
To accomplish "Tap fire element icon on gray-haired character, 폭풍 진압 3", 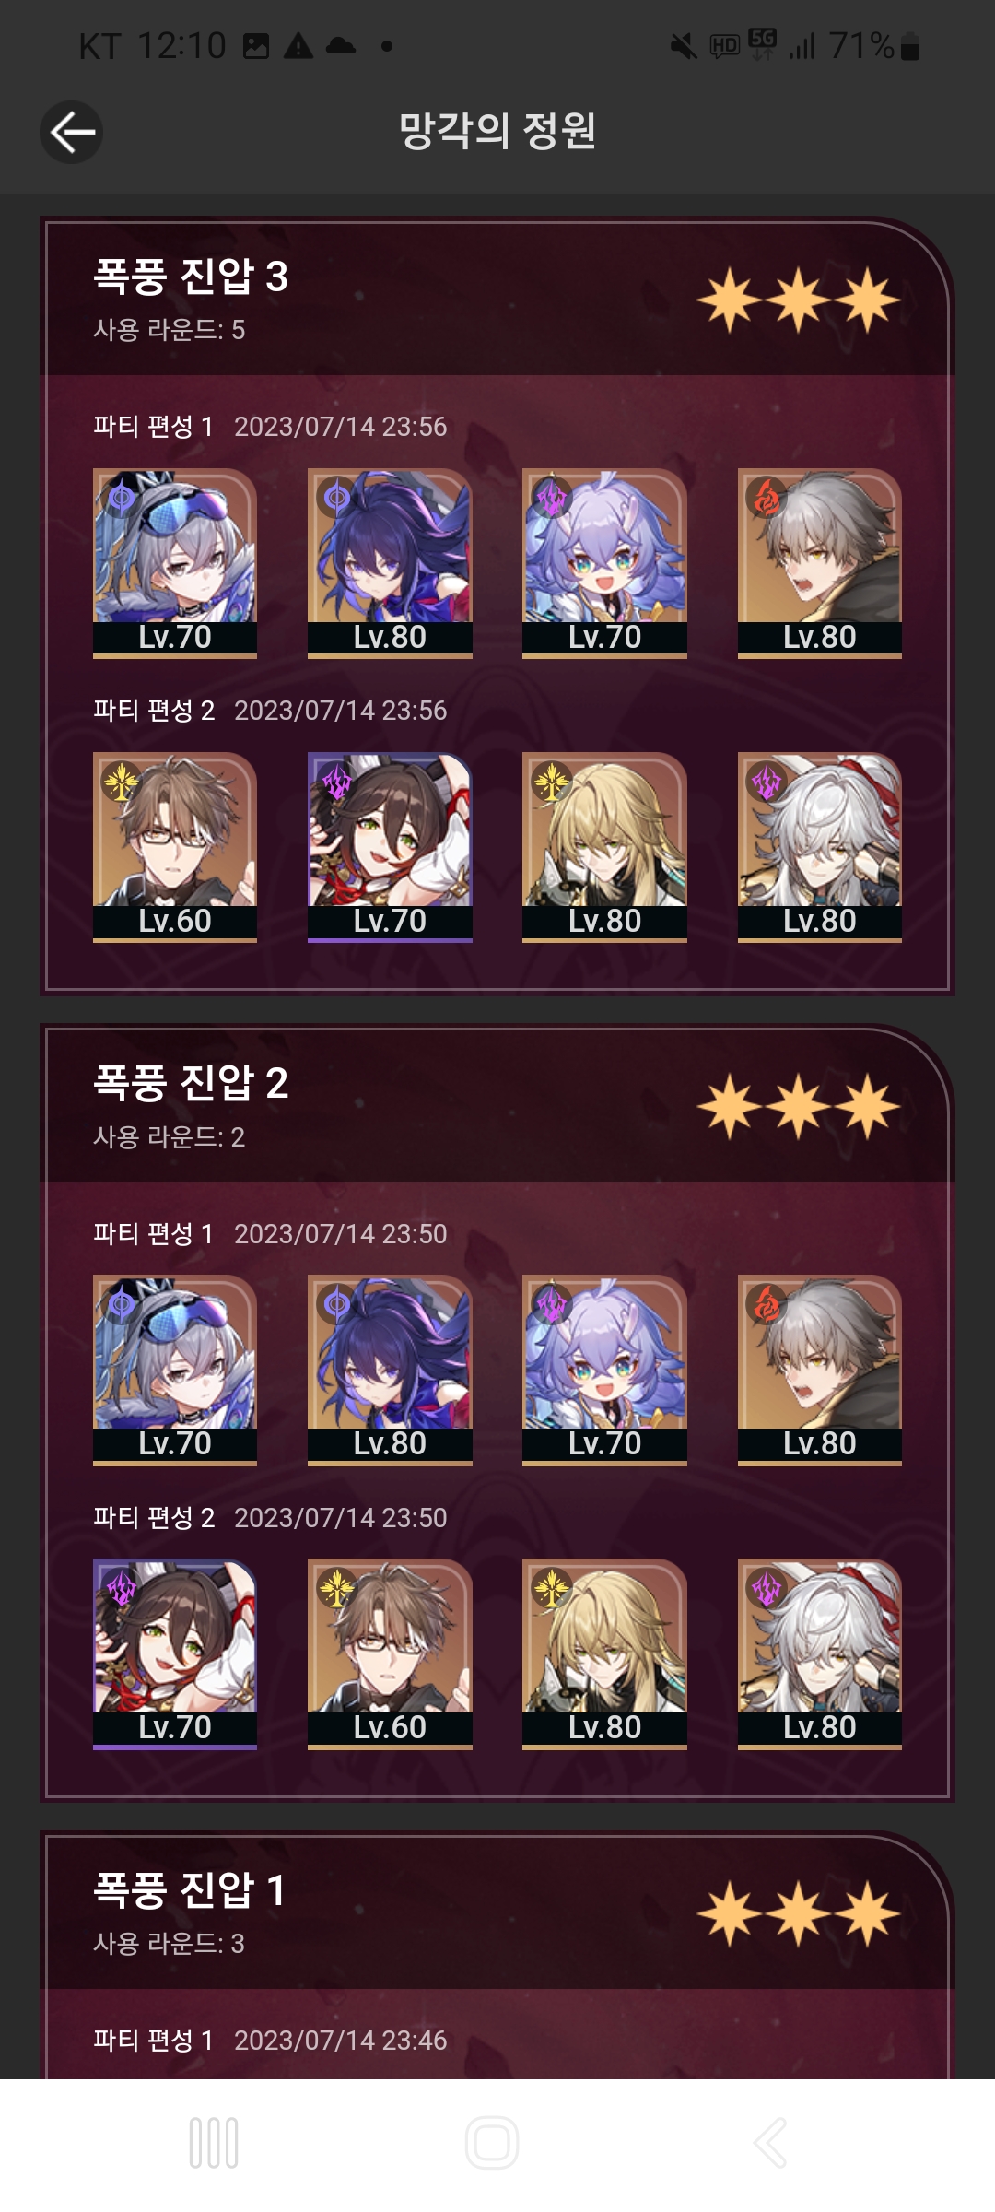I will [x=767, y=498].
